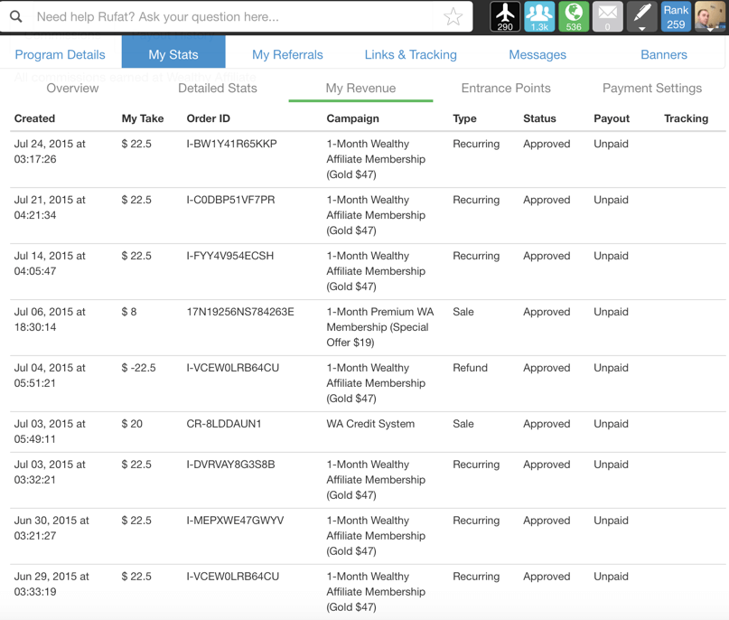Screen dimensions: 729x620
Task: Click the Rank 259 badge
Action: coord(676,17)
